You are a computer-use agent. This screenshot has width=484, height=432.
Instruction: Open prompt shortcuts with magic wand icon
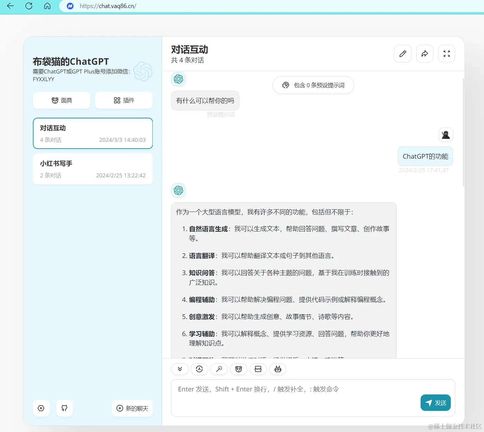point(219,369)
